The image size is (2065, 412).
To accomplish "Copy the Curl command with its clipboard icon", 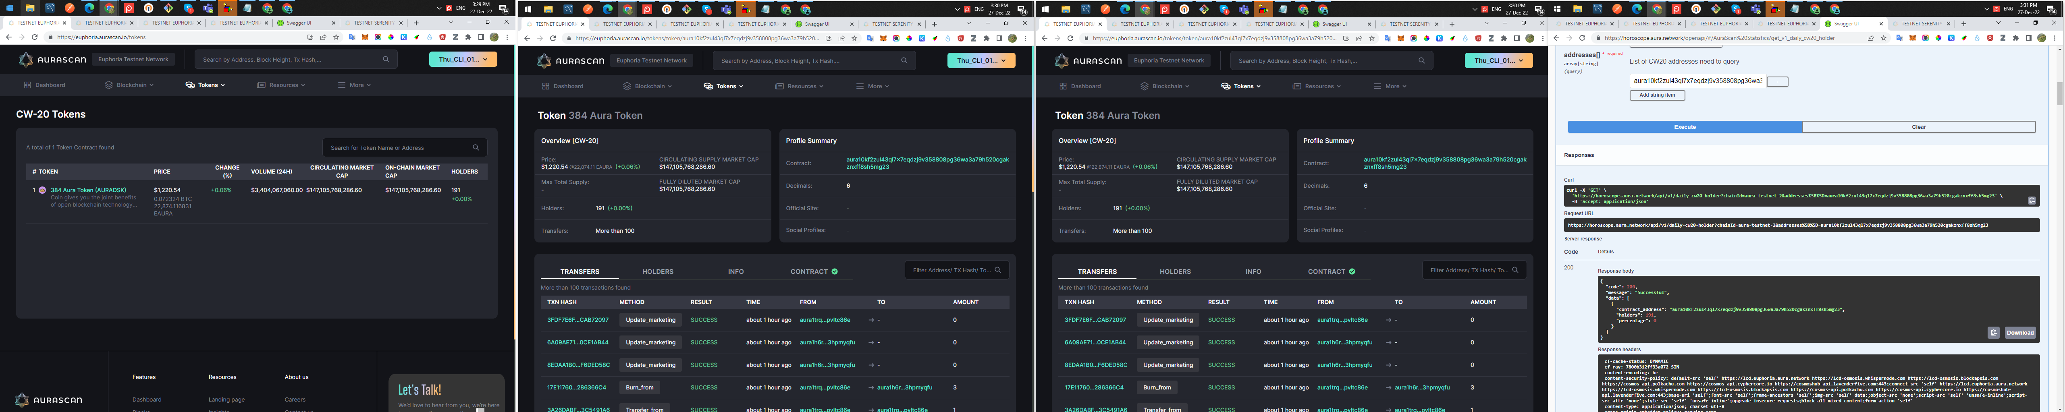I will coord(2031,201).
